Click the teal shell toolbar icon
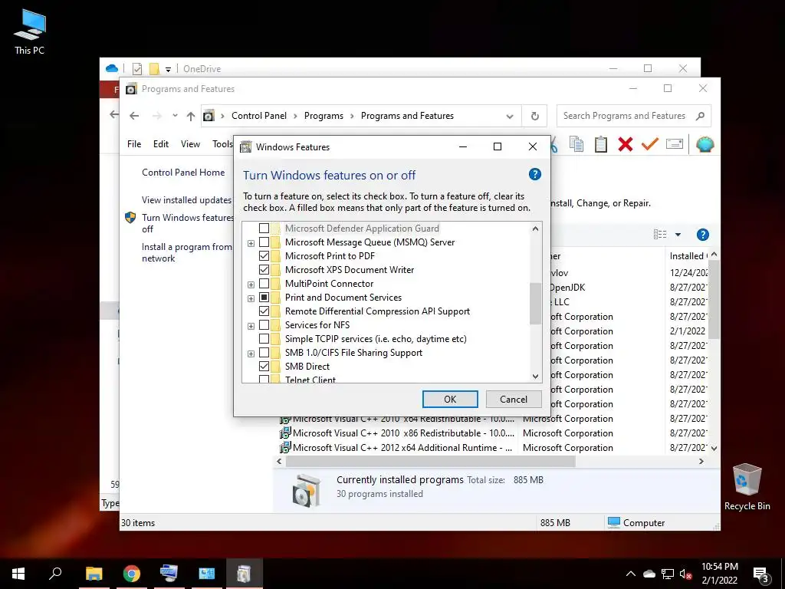Screen dimensions: 785x589 (705, 144)
